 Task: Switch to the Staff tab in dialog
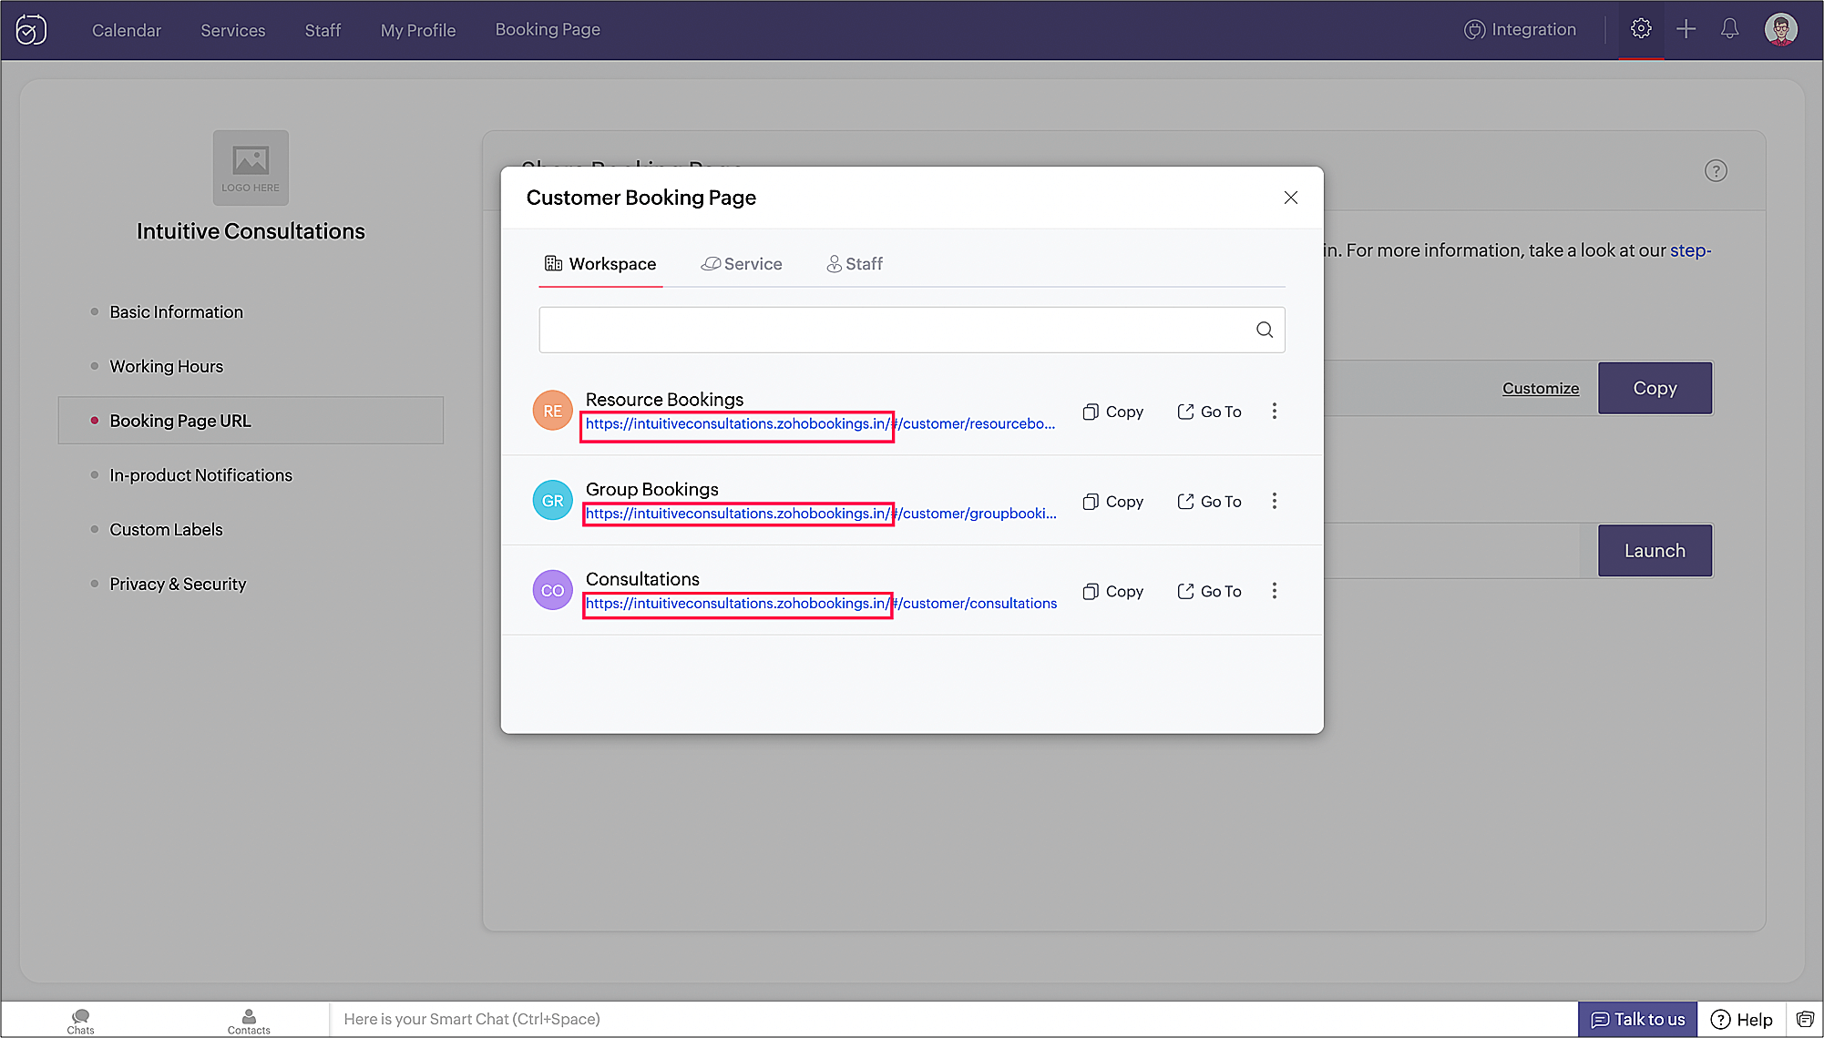855,264
